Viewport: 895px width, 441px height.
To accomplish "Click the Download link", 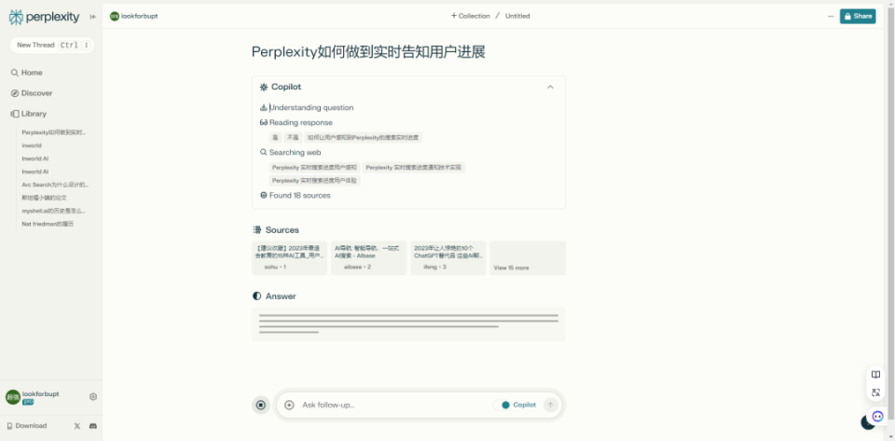I will (x=27, y=425).
